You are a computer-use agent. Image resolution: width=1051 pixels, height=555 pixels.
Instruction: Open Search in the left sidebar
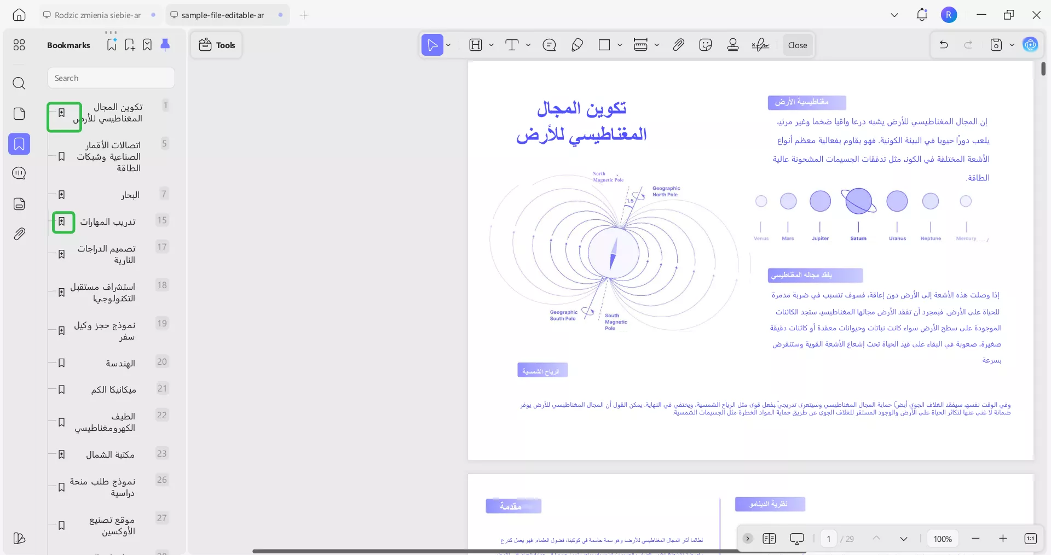click(x=19, y=84)
